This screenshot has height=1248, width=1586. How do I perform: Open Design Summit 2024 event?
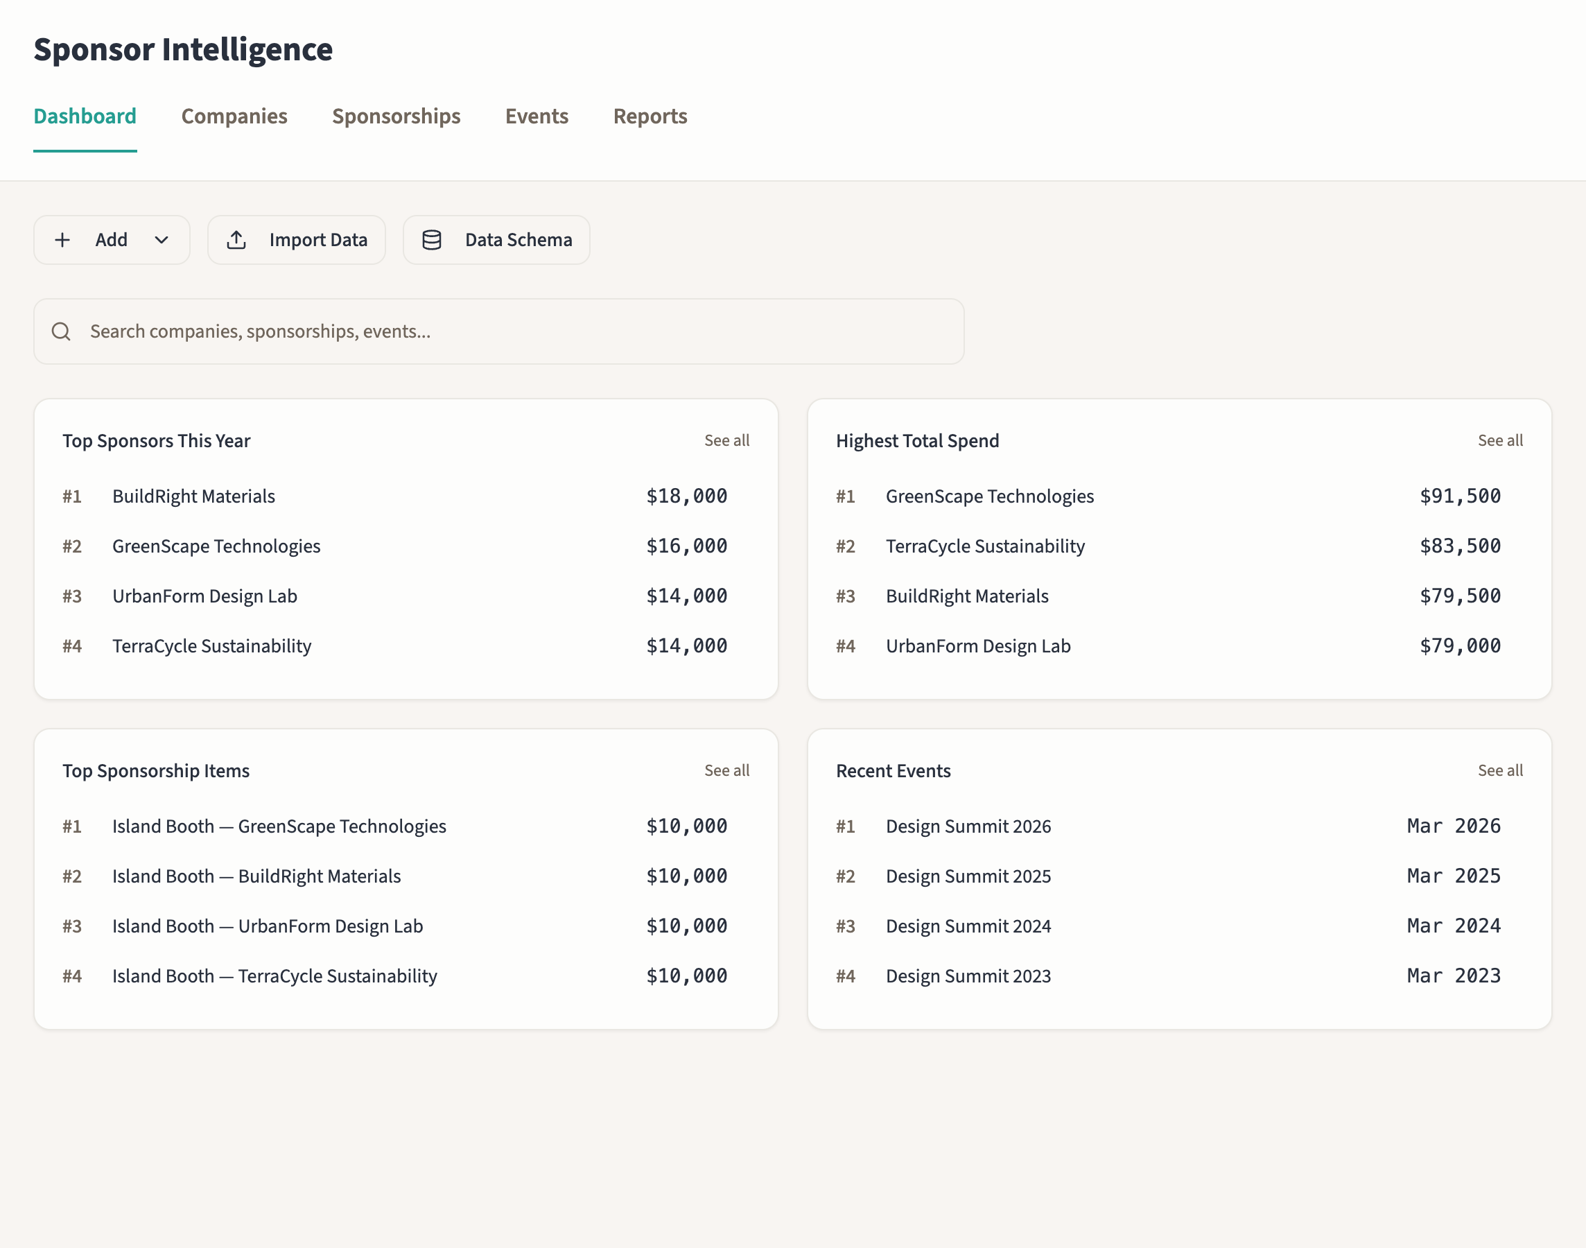coord(968,926)
